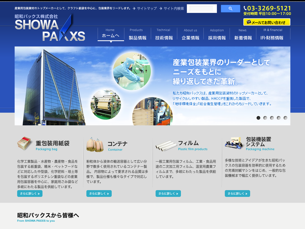Screen dimensions: 305x229
Task: Click さらに詳しく under 重包装用紙袋
Action: click(x=30, y=194)
